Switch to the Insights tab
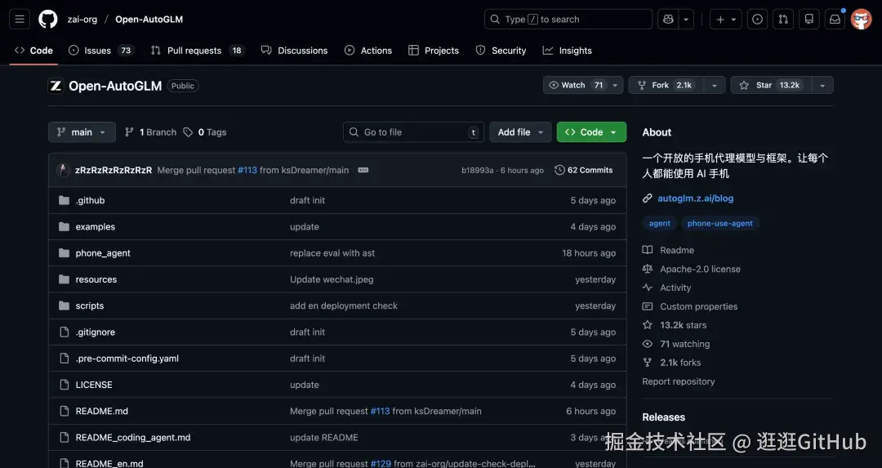The height and width of the screenshot is (468, 882). 567,51
